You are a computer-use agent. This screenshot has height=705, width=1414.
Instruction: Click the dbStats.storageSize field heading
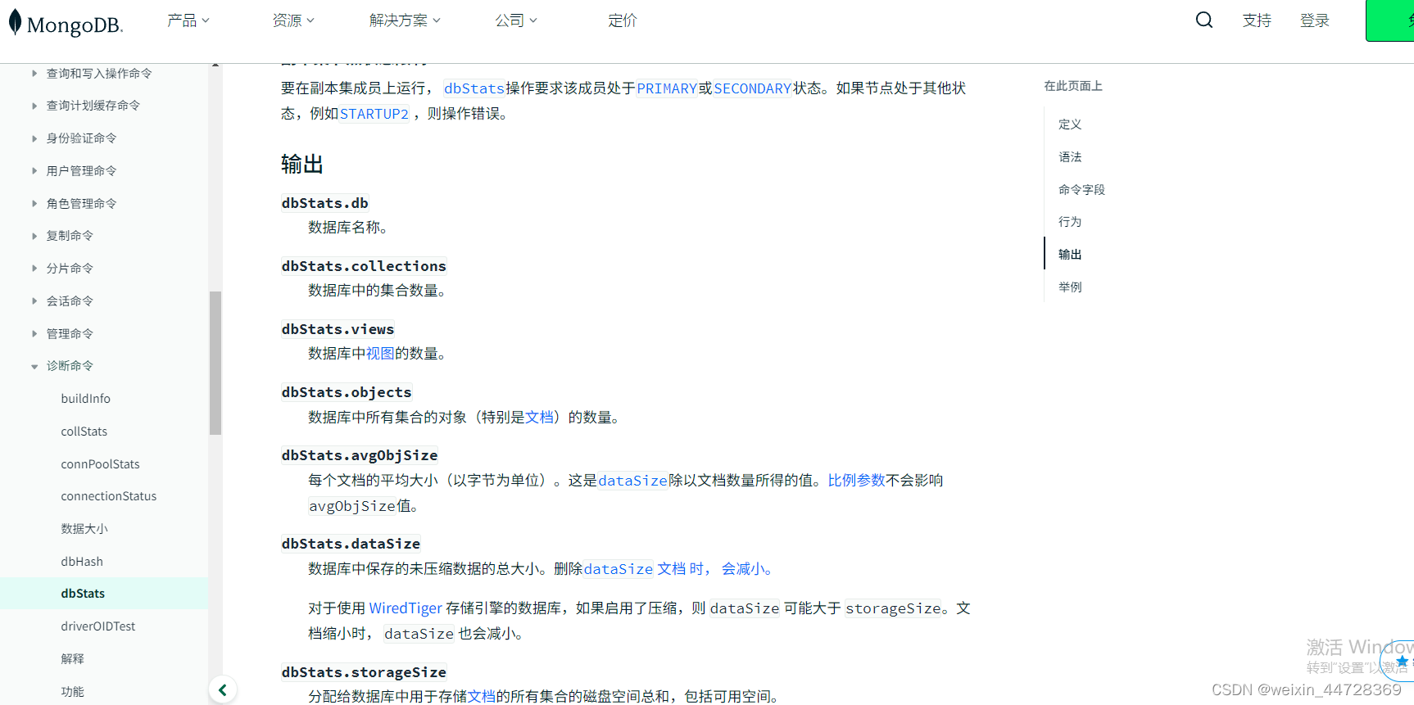(364, 672)
